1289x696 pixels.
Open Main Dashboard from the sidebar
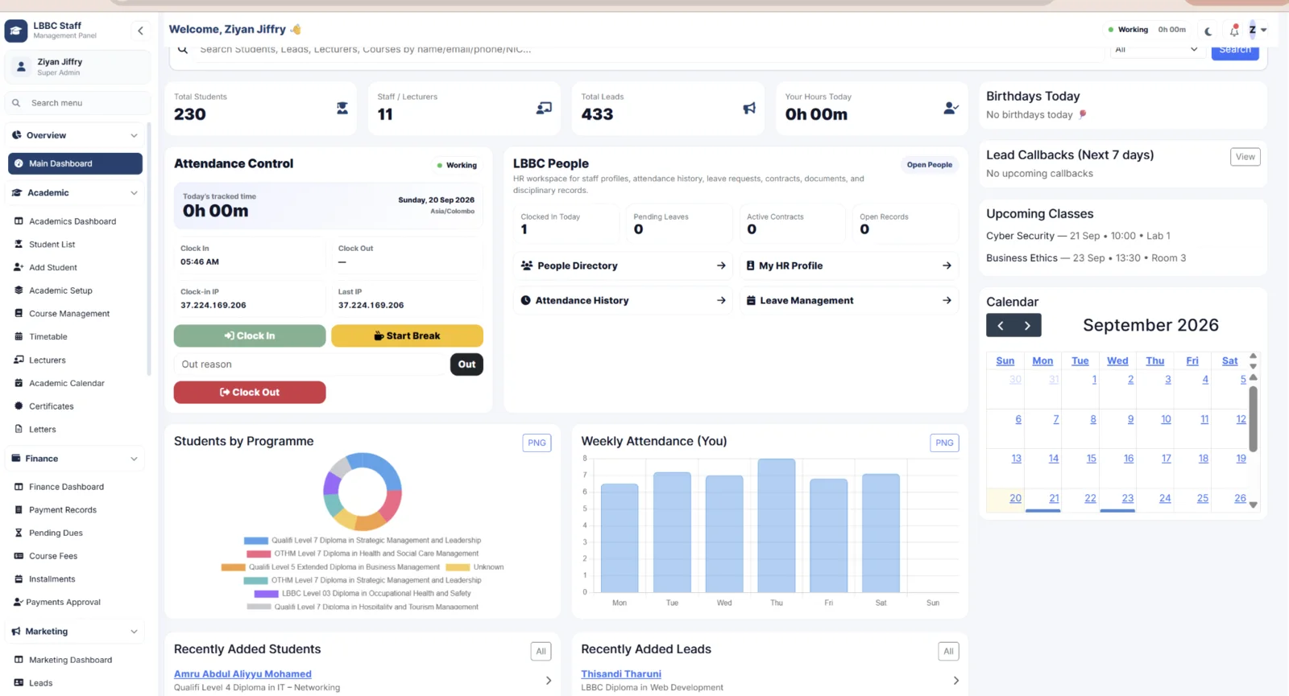point(75,163)
